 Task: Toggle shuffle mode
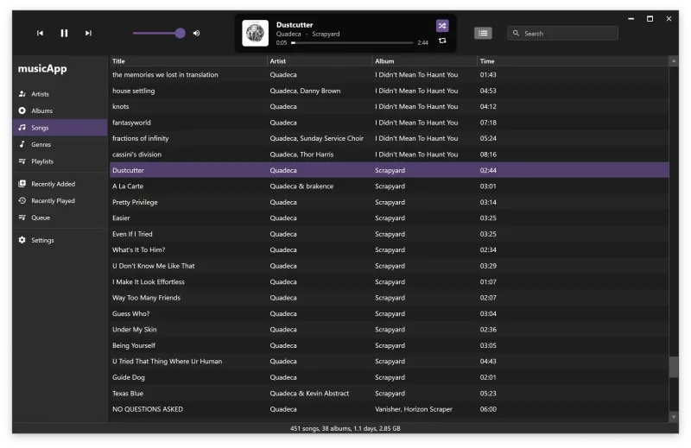point(442,26)
